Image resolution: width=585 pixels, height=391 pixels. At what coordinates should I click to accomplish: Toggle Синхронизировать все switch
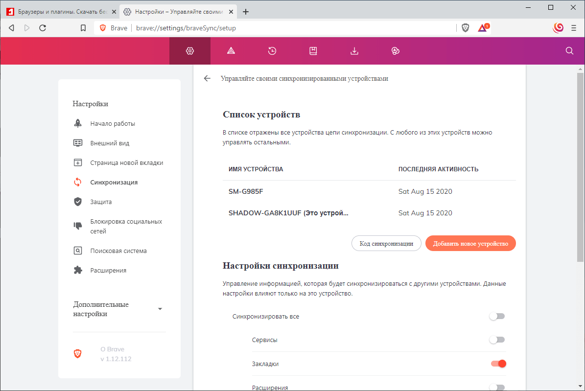point(497,317)
